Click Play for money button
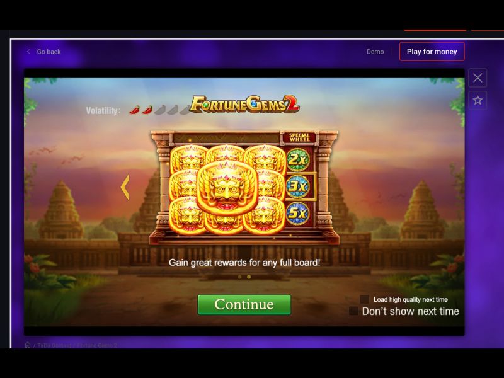This screenshot has width=504, height=378. [432, 52]
